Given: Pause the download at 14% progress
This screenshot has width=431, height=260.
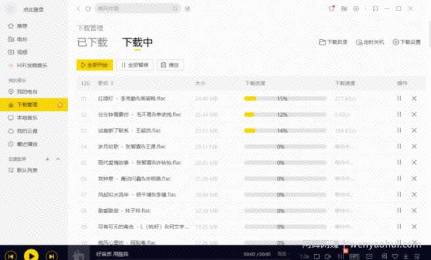Looking at the screenshot, I should pyautogui.click(x=399, y=130).
